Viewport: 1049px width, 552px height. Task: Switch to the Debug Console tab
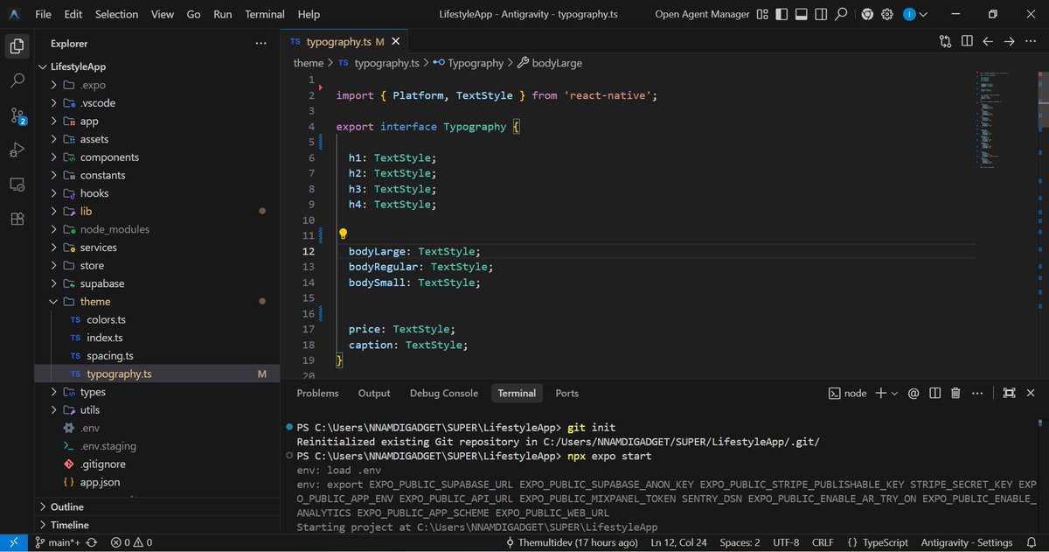[443, 393]
